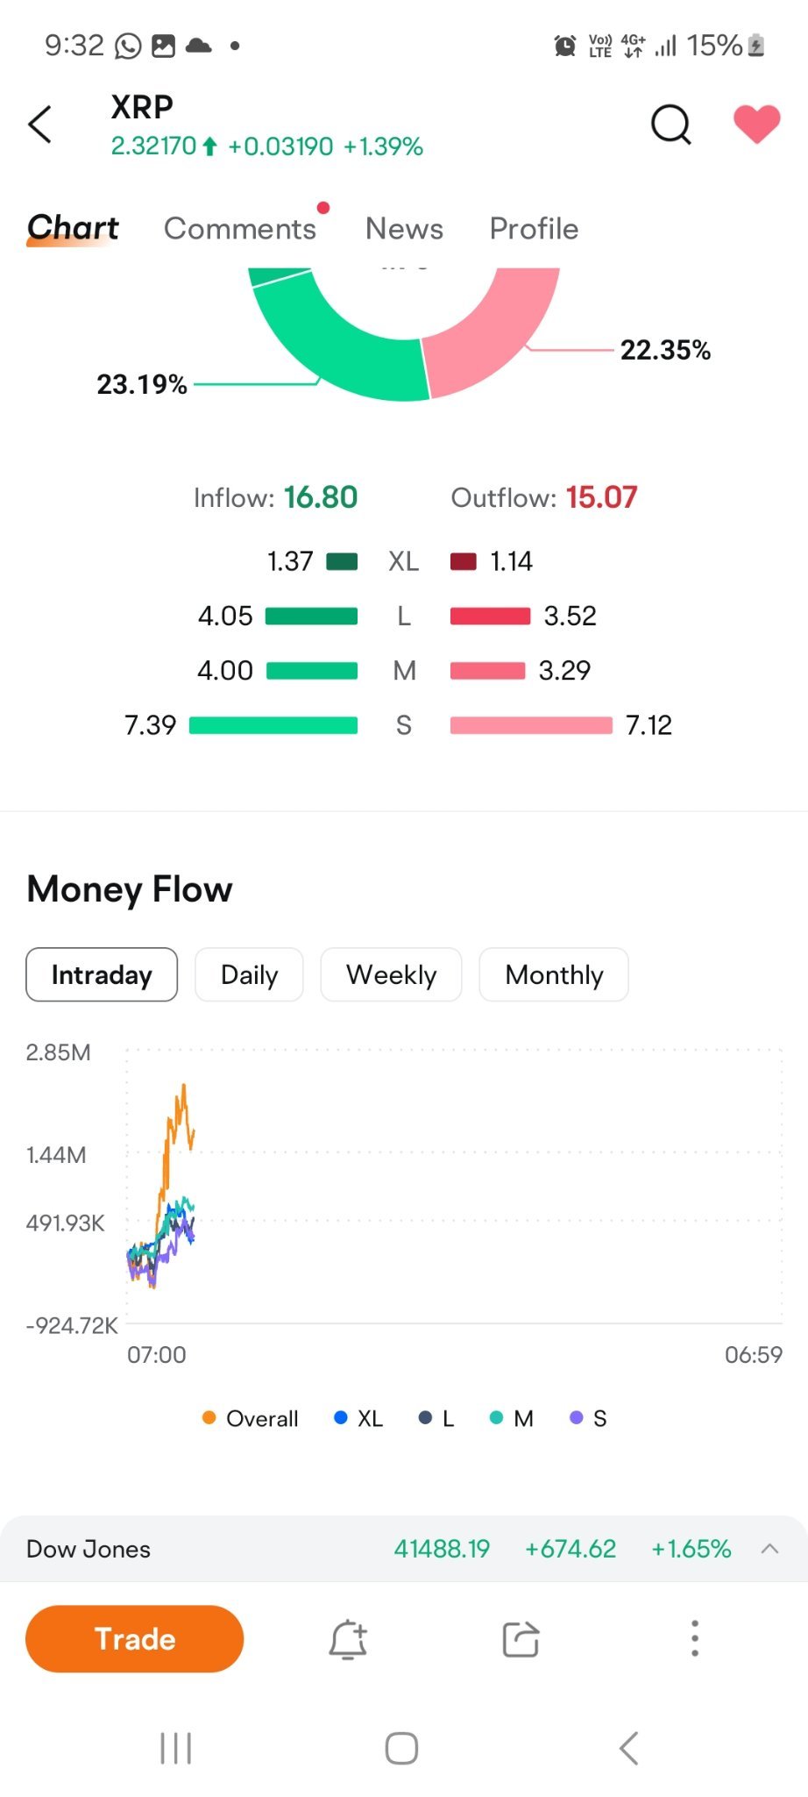Open the Comments tab
Image resolution: width=808 pixels, height=1797 pixels.
click(240, 228)
